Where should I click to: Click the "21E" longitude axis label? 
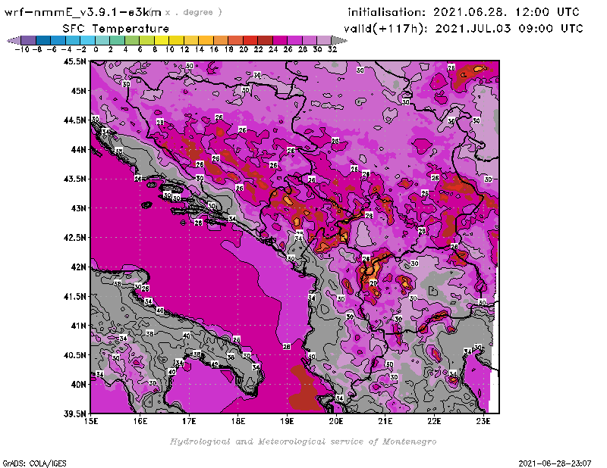point(385,422)
